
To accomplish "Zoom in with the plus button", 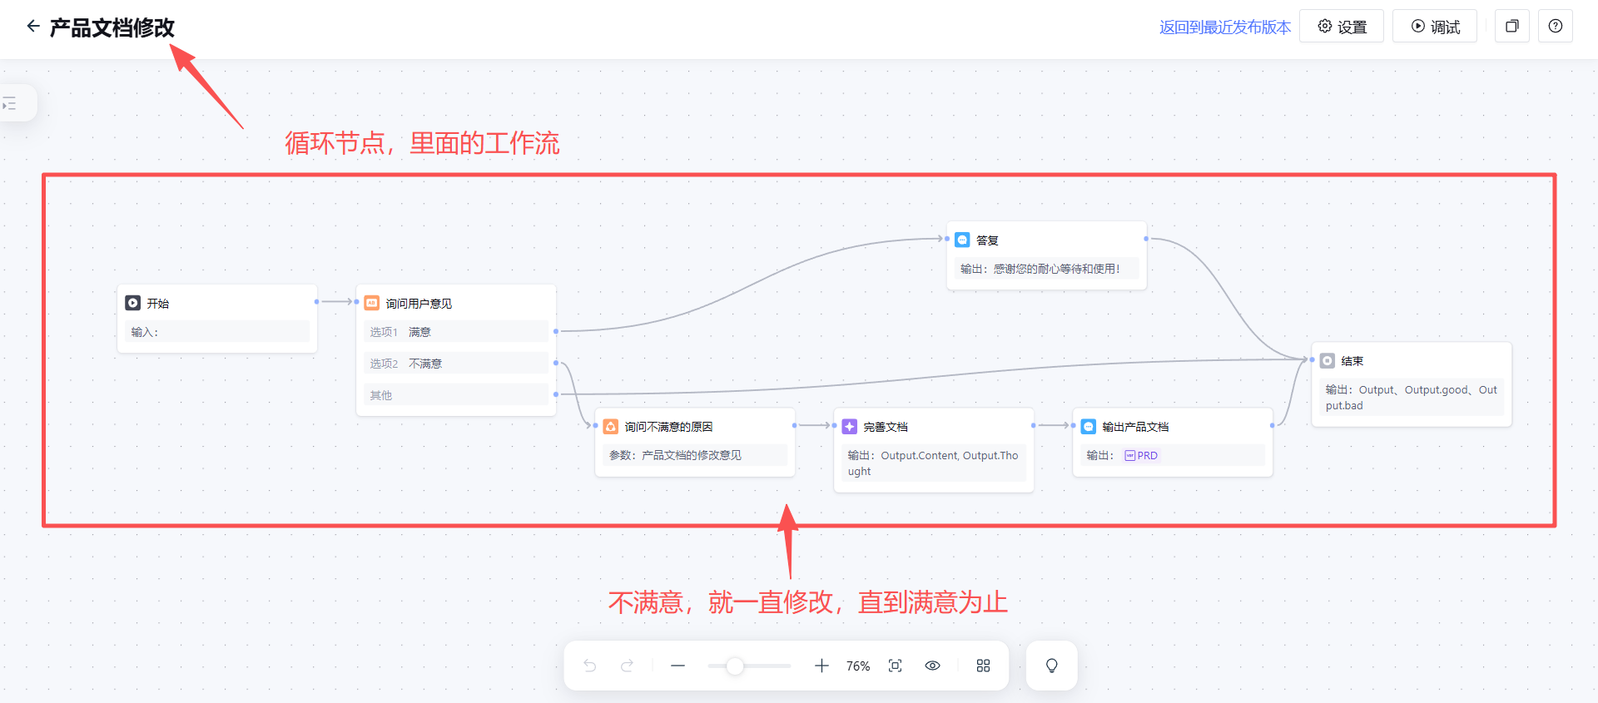I will 821,666.
